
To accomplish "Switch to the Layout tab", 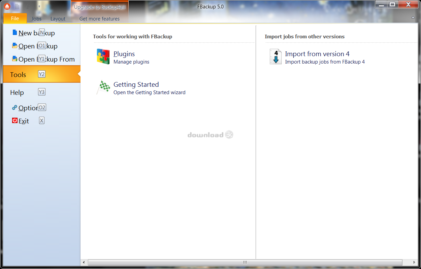I will coord(58,18).
